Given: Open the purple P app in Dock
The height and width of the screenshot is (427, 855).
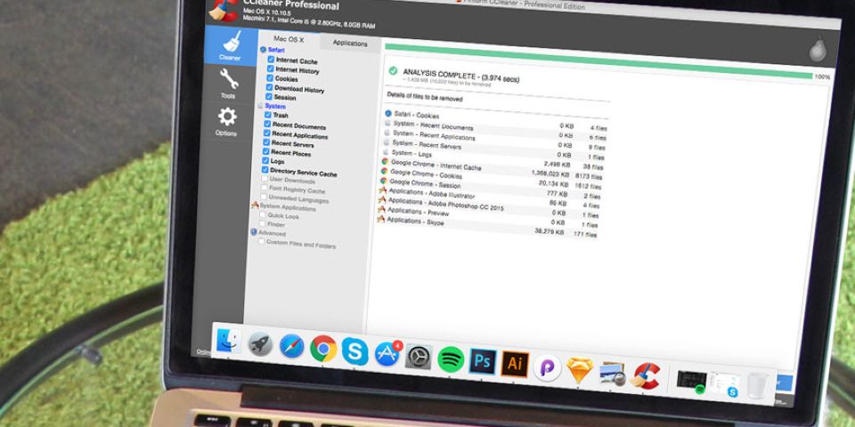Looking at the screenshot, I should pos(547,367).
